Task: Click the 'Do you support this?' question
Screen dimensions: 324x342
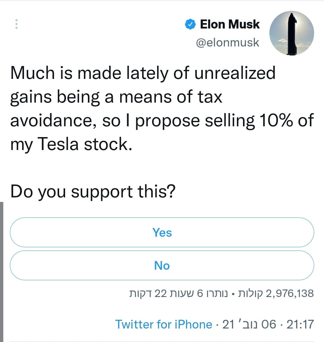Action: [93, 192]
